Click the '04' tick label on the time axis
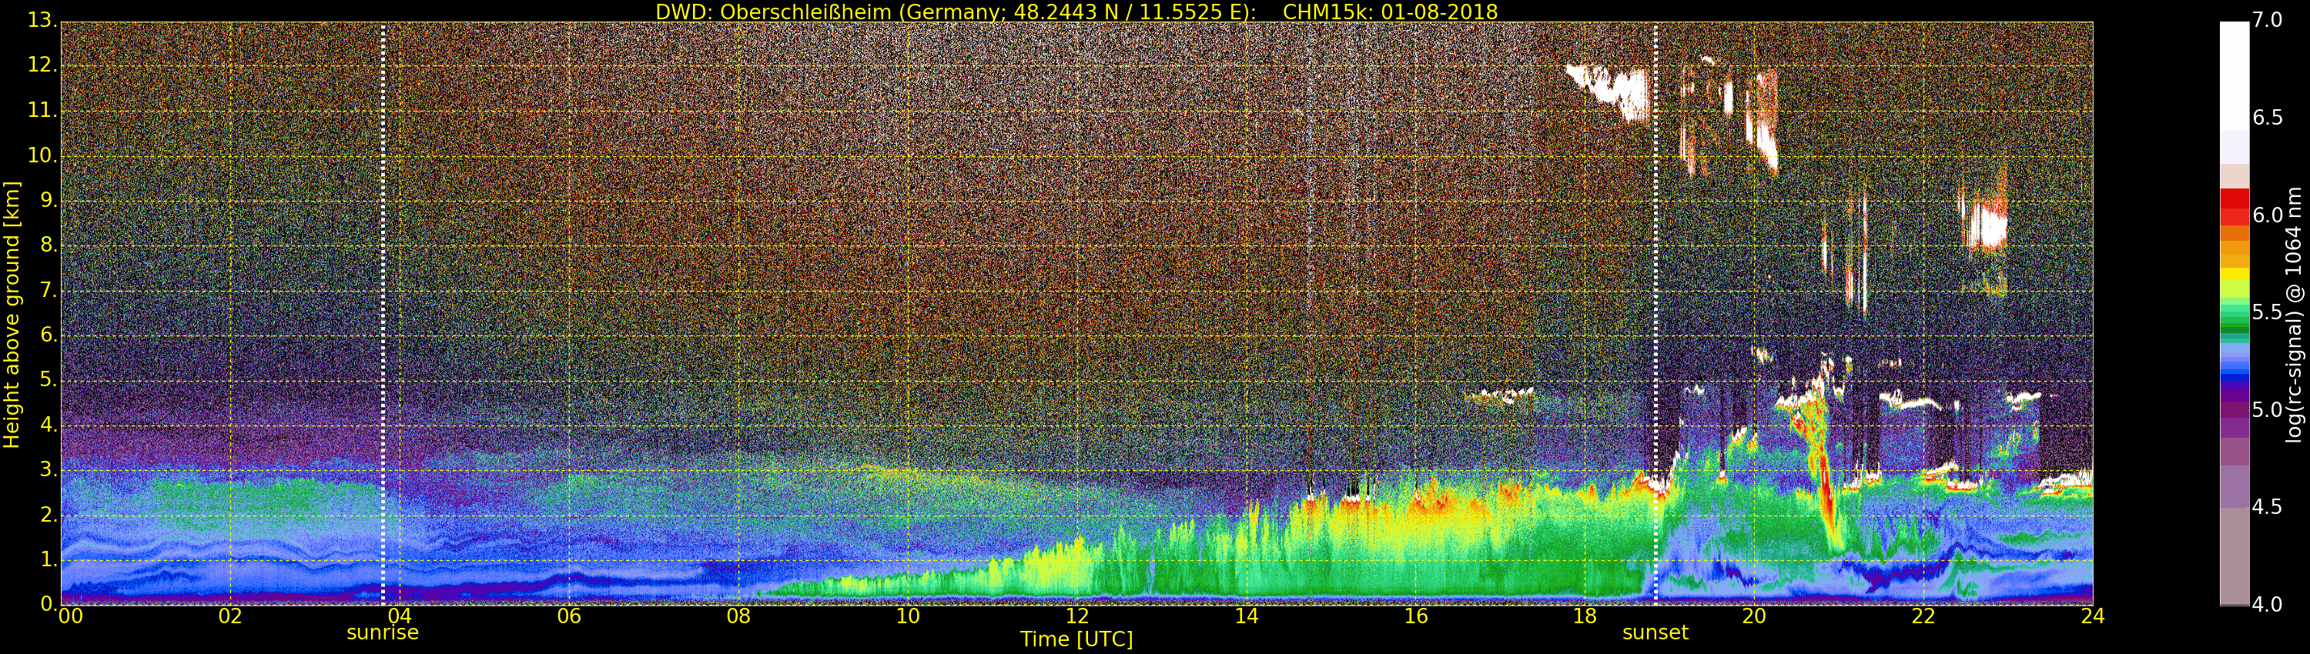 click(400, 616)
